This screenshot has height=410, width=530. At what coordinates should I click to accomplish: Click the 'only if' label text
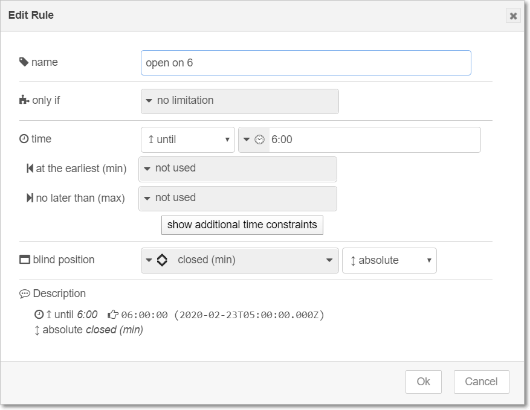click(46, 100)
